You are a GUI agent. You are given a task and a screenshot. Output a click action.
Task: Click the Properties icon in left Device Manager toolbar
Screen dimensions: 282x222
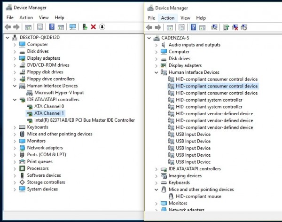click(40, 27)
